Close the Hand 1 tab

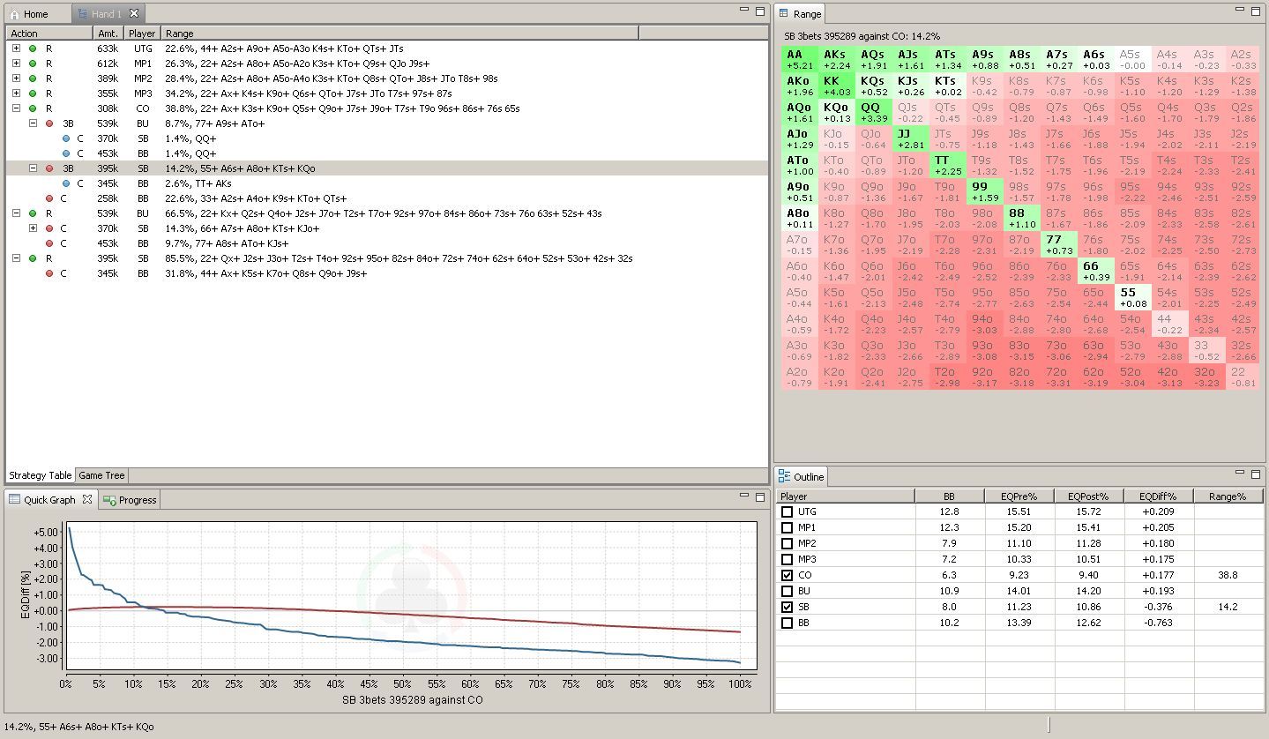[134, 13]
